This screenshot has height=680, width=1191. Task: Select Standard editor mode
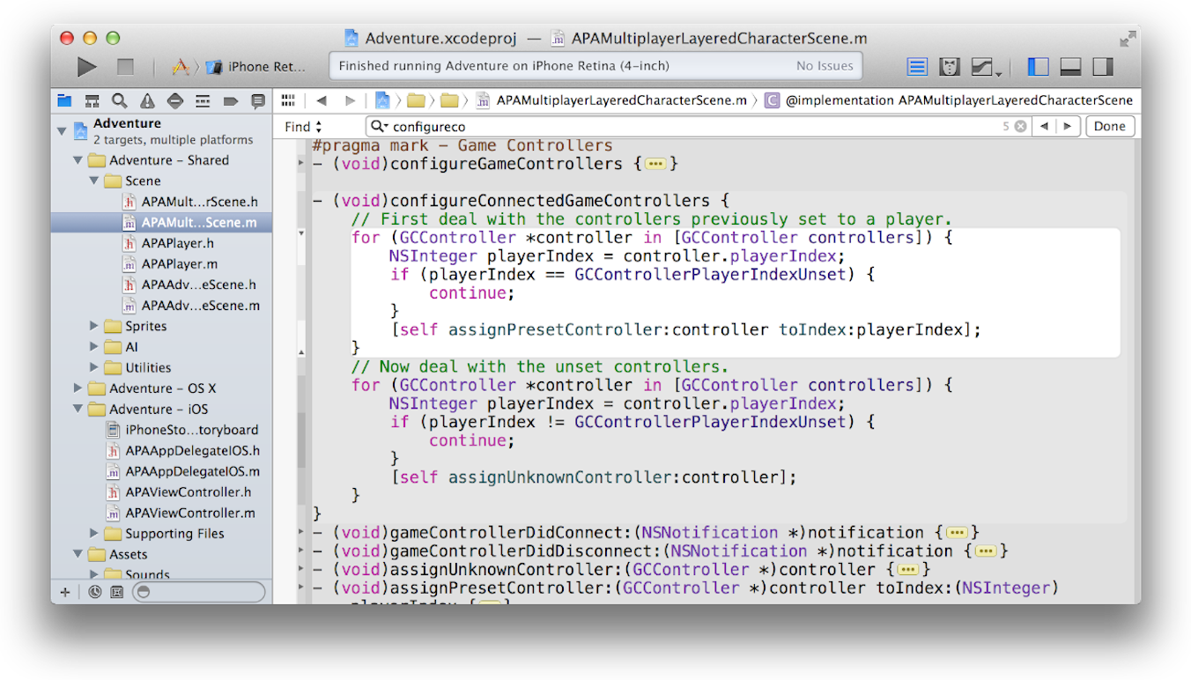(917, 67)
